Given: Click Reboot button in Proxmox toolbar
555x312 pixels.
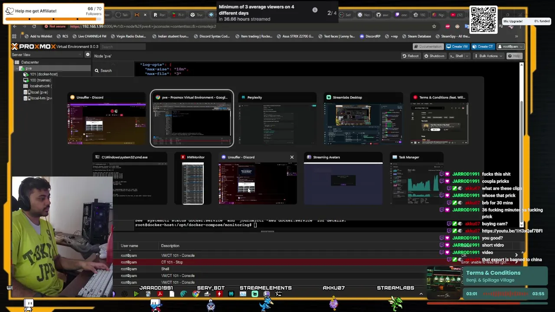Looking at the screenshot, I should [x=410, y=56].
